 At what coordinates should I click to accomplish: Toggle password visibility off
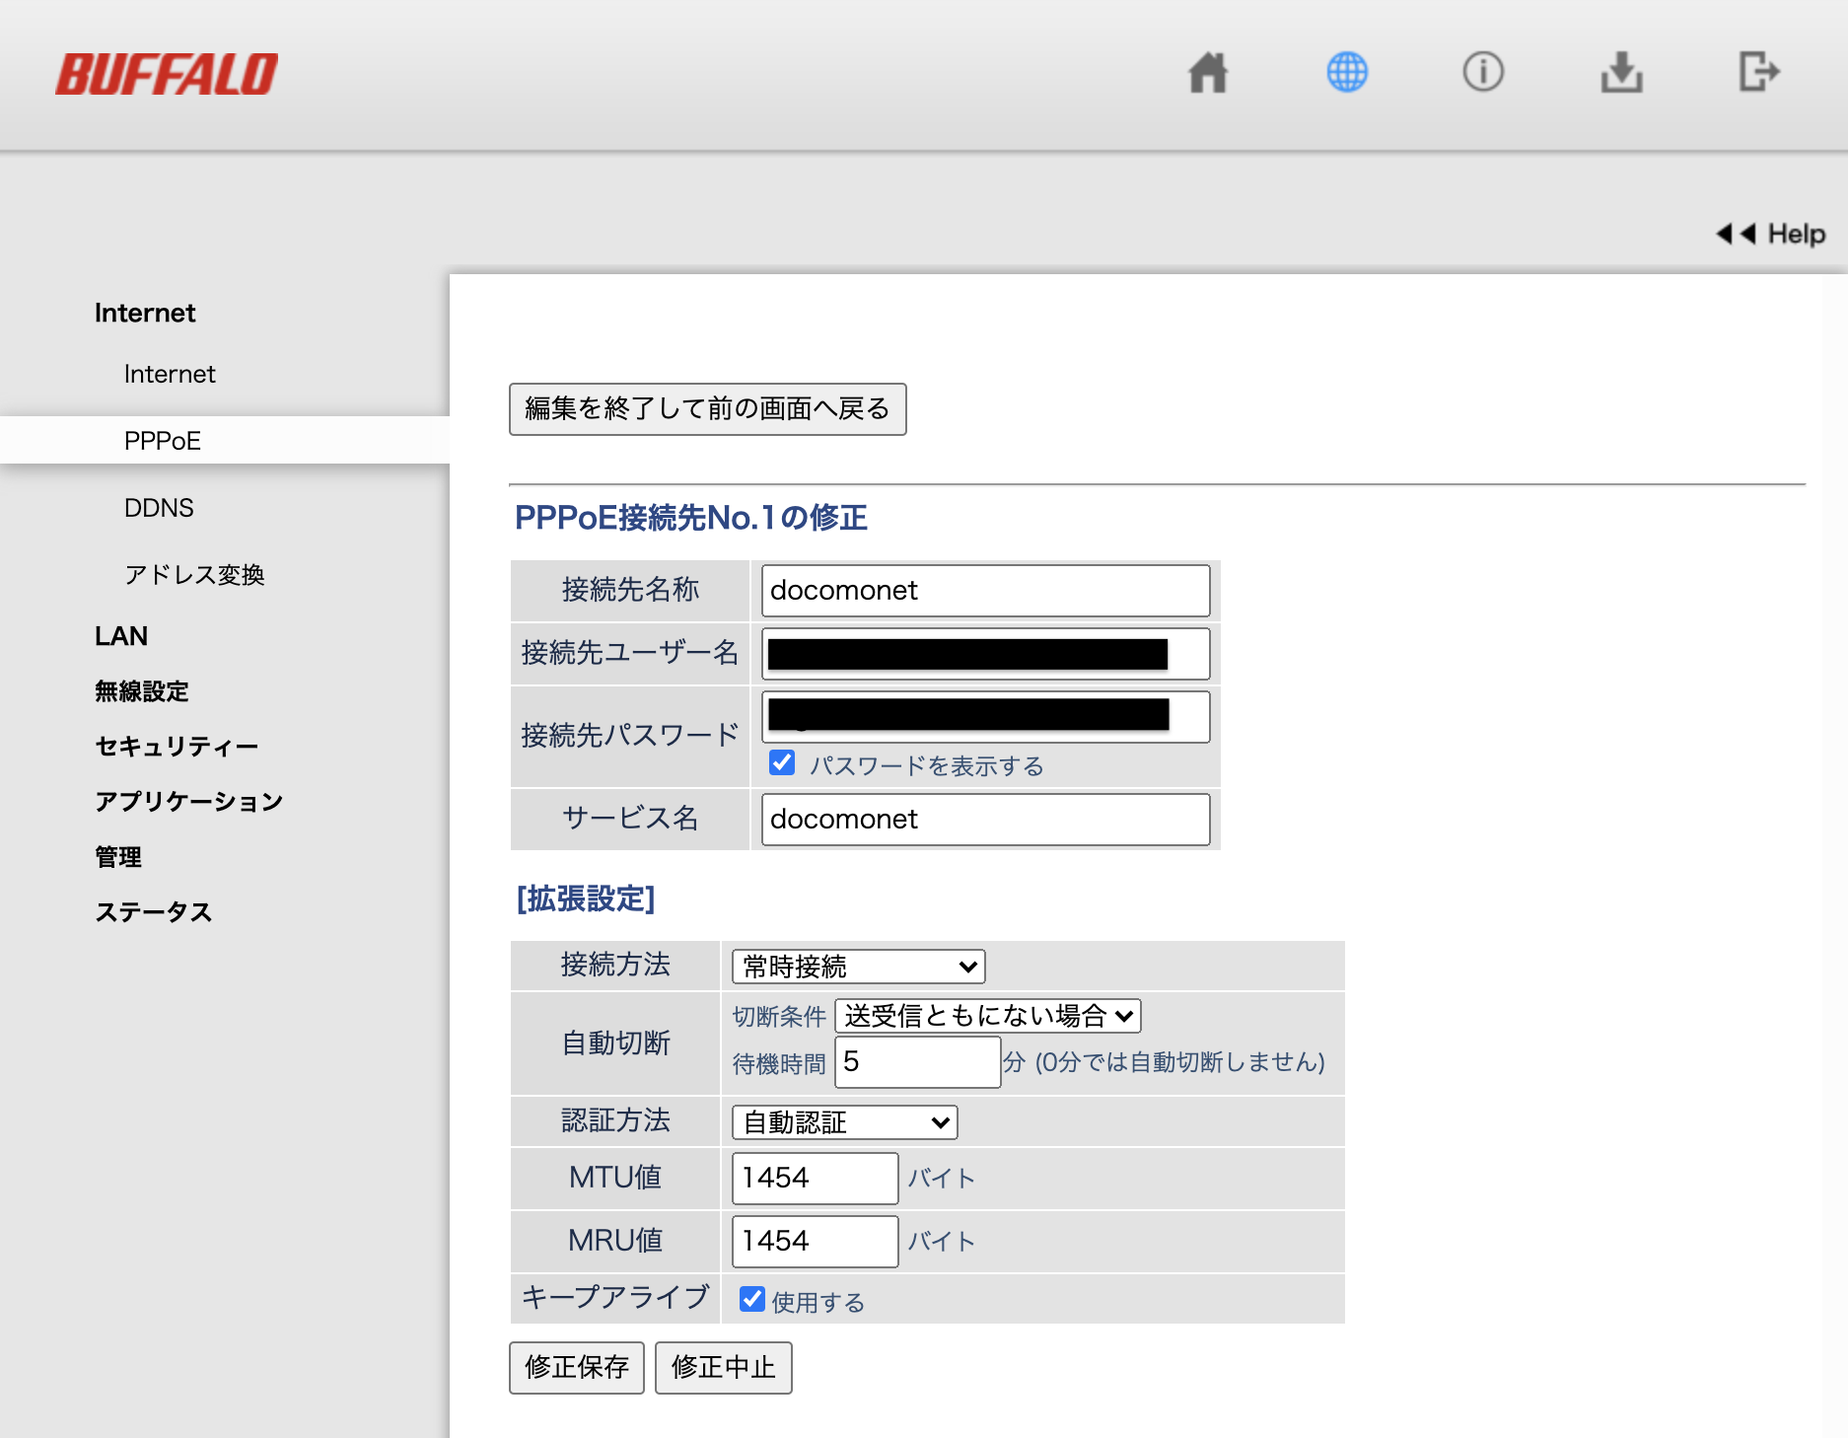tap(782, 762)
